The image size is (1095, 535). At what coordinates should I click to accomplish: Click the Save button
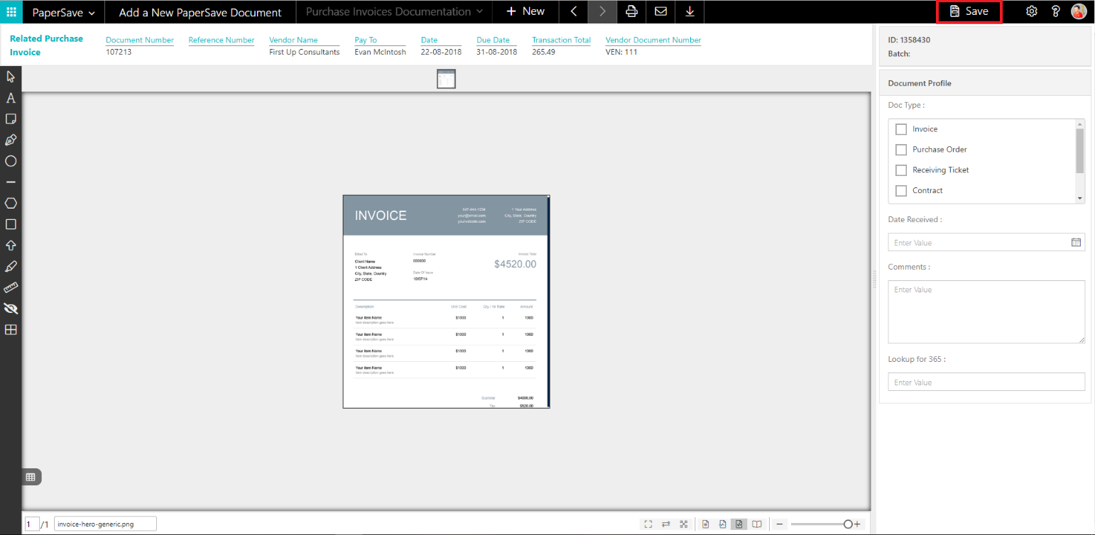click(969, 11)
